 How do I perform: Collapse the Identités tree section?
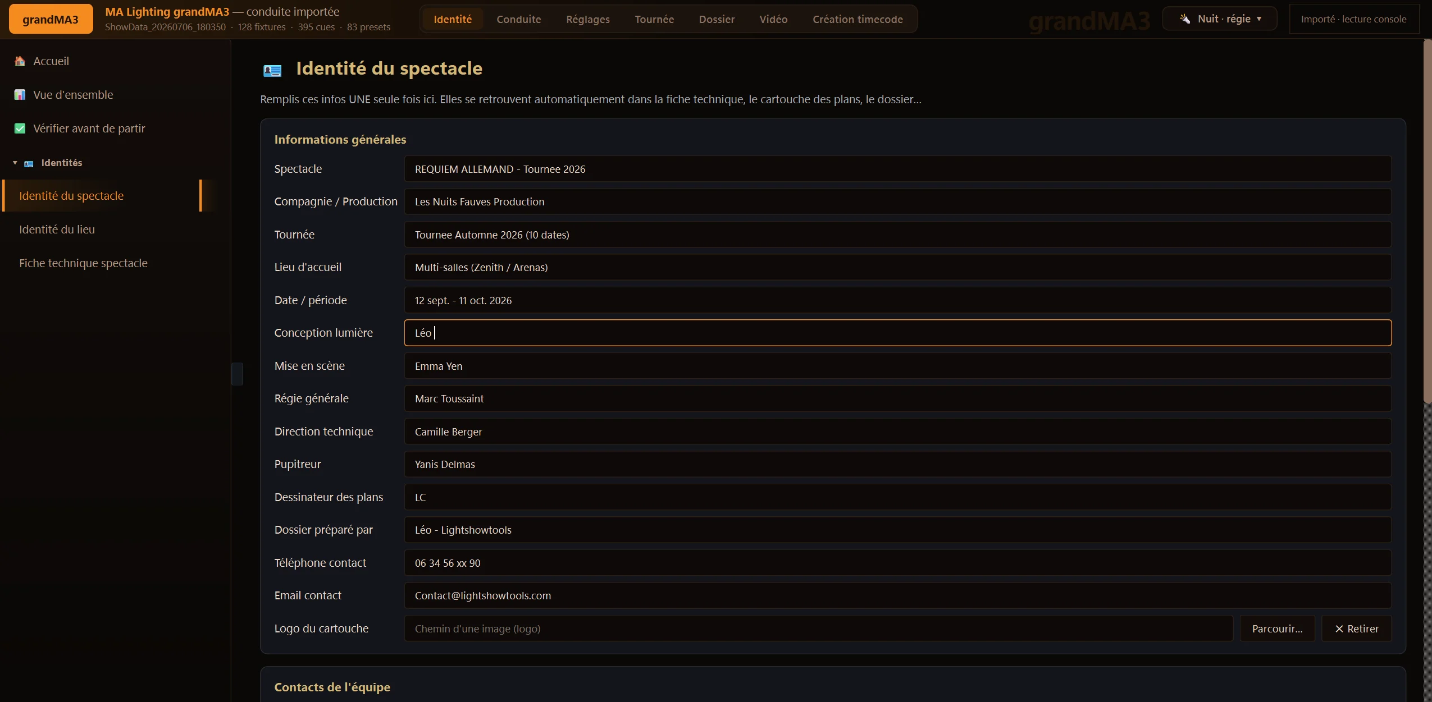15,163
